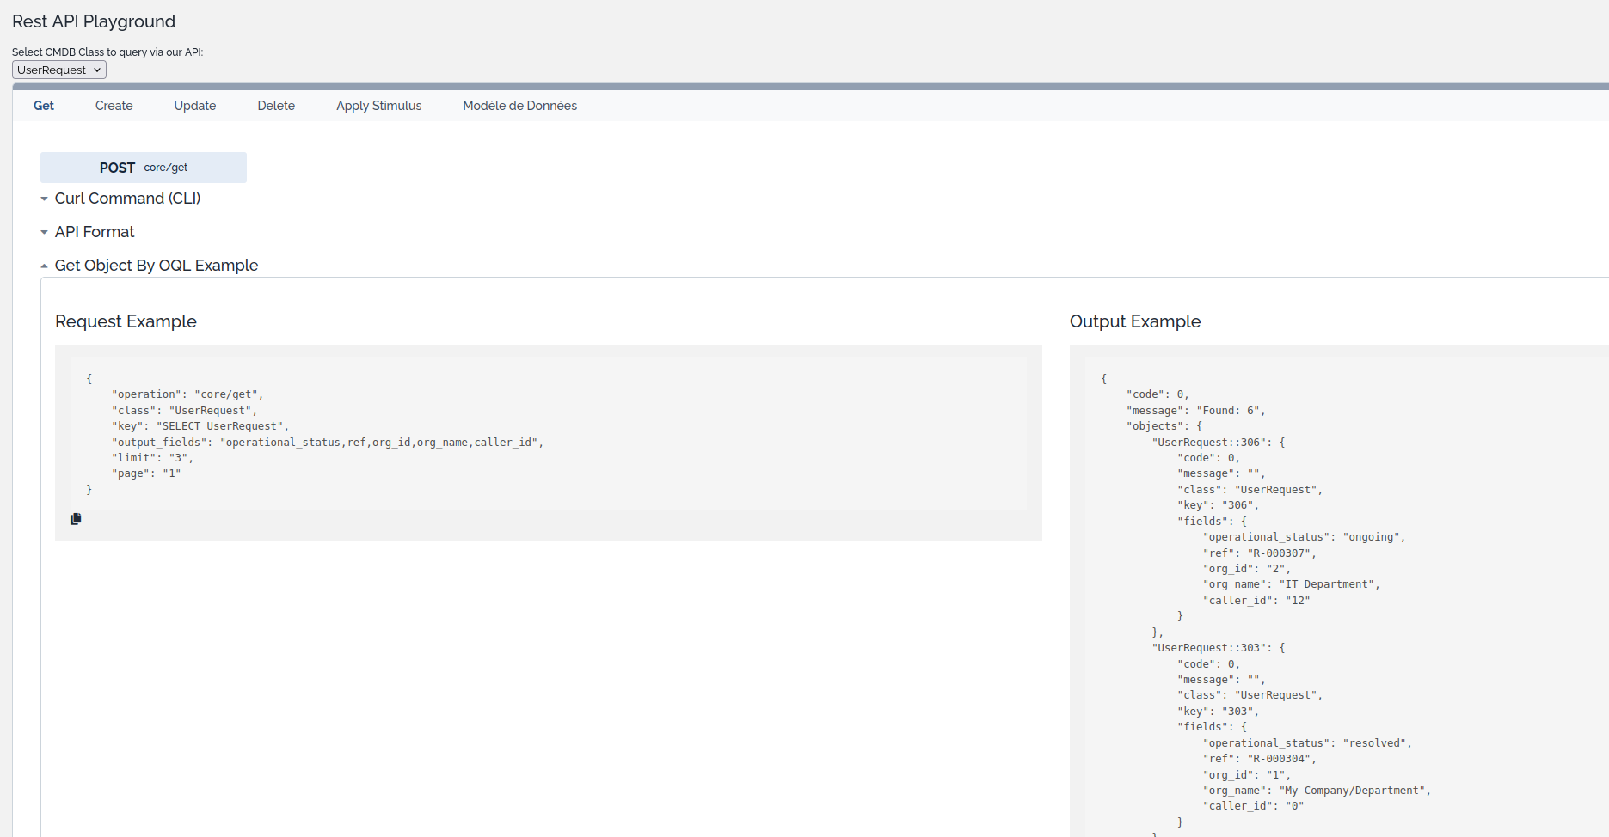Click the "output_fields" line in request JSON
Viewport: 1609px width, 837px height.
327,443
